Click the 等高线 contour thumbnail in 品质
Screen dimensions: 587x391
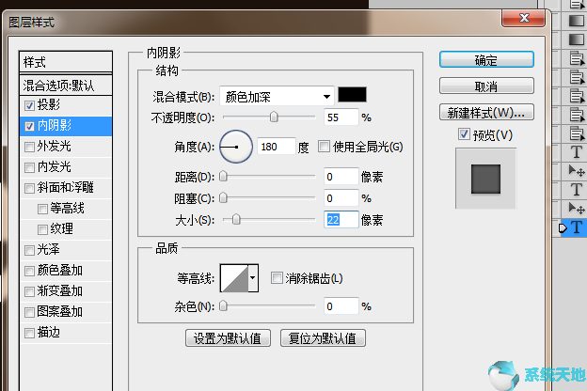click(x=234, y=278)
